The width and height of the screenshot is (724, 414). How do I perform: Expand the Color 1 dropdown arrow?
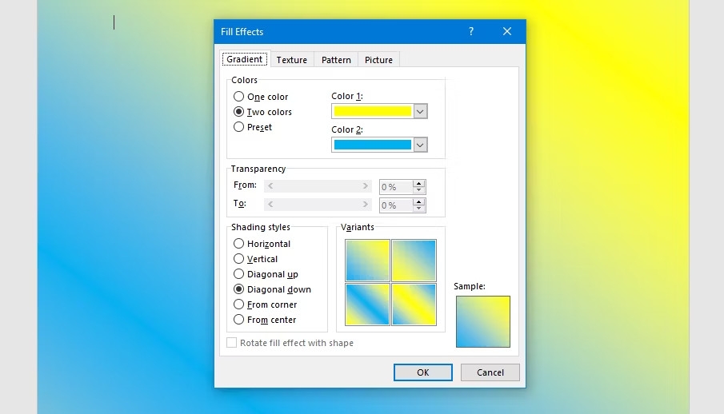tap(420, 111)
